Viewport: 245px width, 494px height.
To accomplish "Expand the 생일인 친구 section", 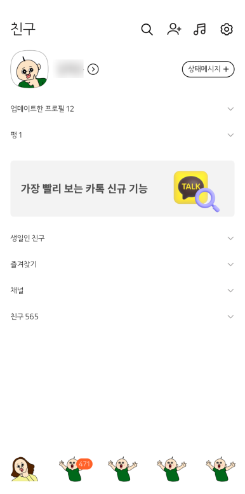I will (122, 238).
